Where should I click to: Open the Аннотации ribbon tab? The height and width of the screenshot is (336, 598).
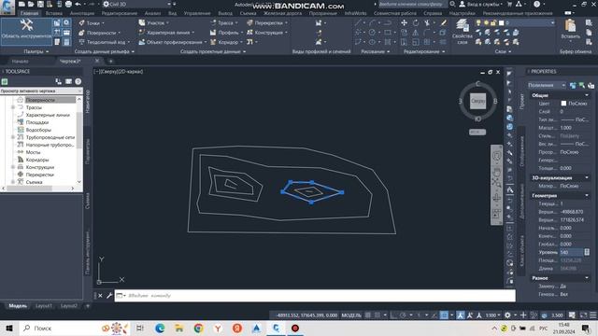point(81,13)
